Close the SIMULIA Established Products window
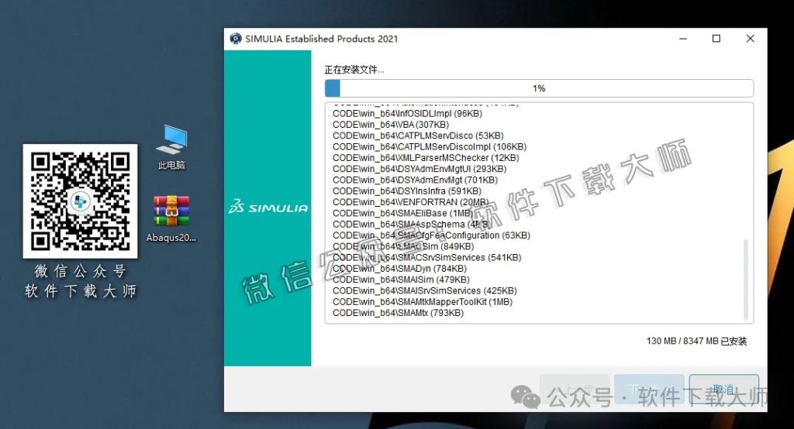Viewport: 794px width, 429px height. (x=750, y=39)
